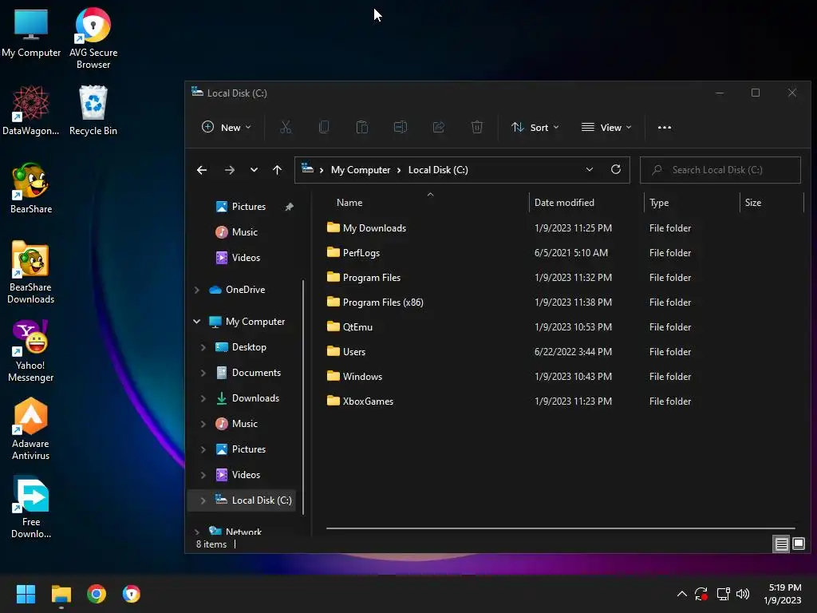Launch Google Chrome from taskbar
The width and height of the screenshot is (817, 613).
[x=97, y=594]
